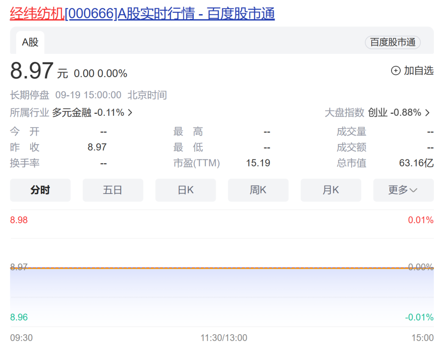Select the A股 tab
The height and width of the screenshot is (345, 448).
pyautogui.click(x=30, y=42)
